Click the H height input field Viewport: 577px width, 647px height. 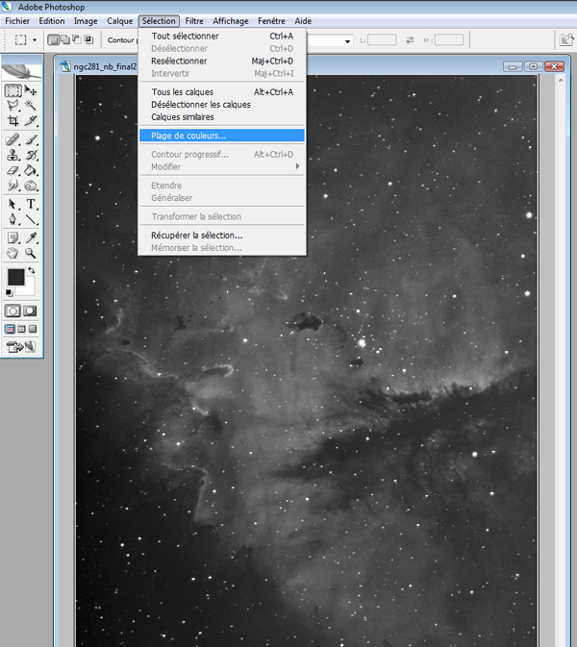[x=449, y=40]
